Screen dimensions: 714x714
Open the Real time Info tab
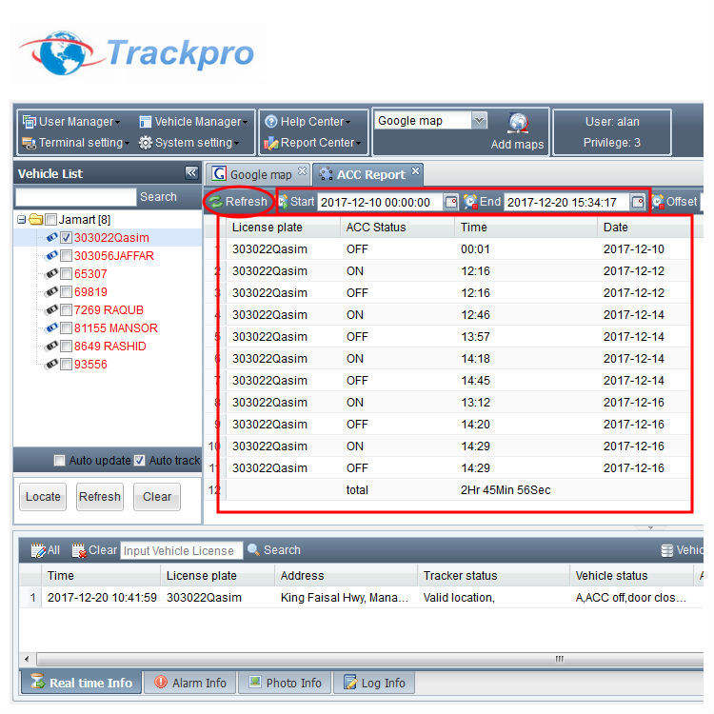pos(82,683)
